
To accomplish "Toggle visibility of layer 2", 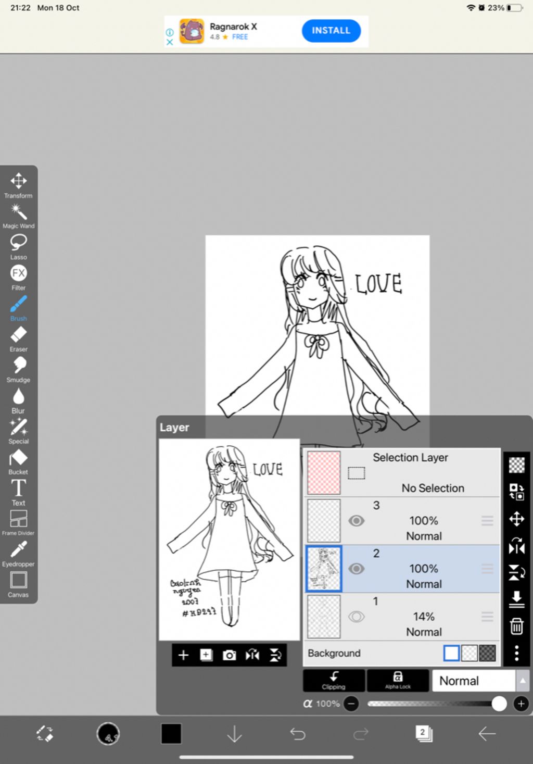I will [x=357, y=569].
